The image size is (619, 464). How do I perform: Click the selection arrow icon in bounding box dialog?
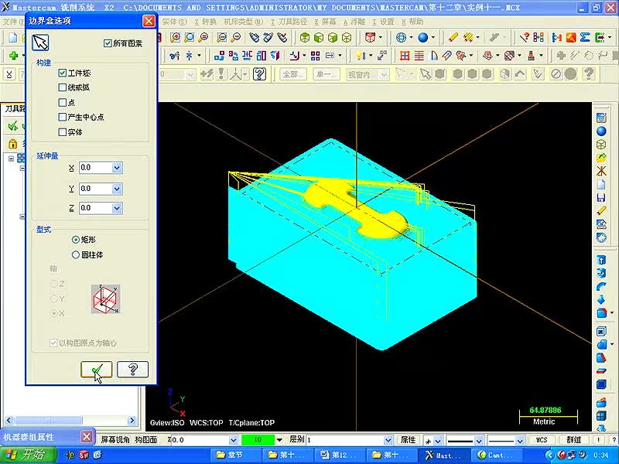[x=40, y=43]
